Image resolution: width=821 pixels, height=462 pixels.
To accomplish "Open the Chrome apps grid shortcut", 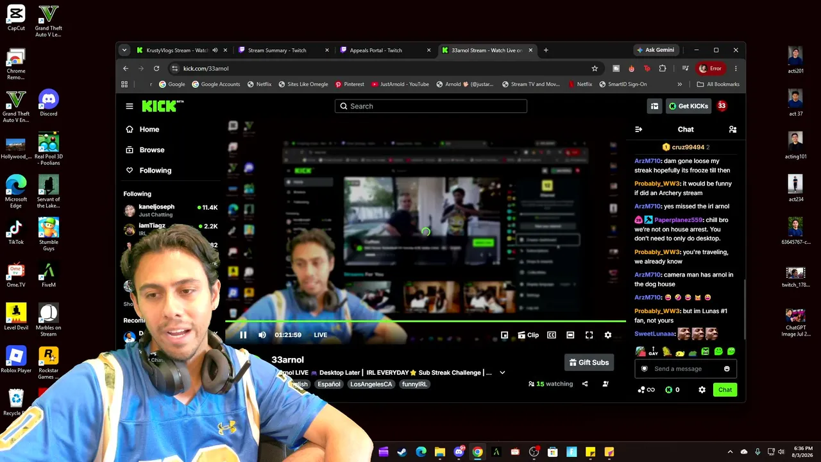I will click(x=124, y=84).
